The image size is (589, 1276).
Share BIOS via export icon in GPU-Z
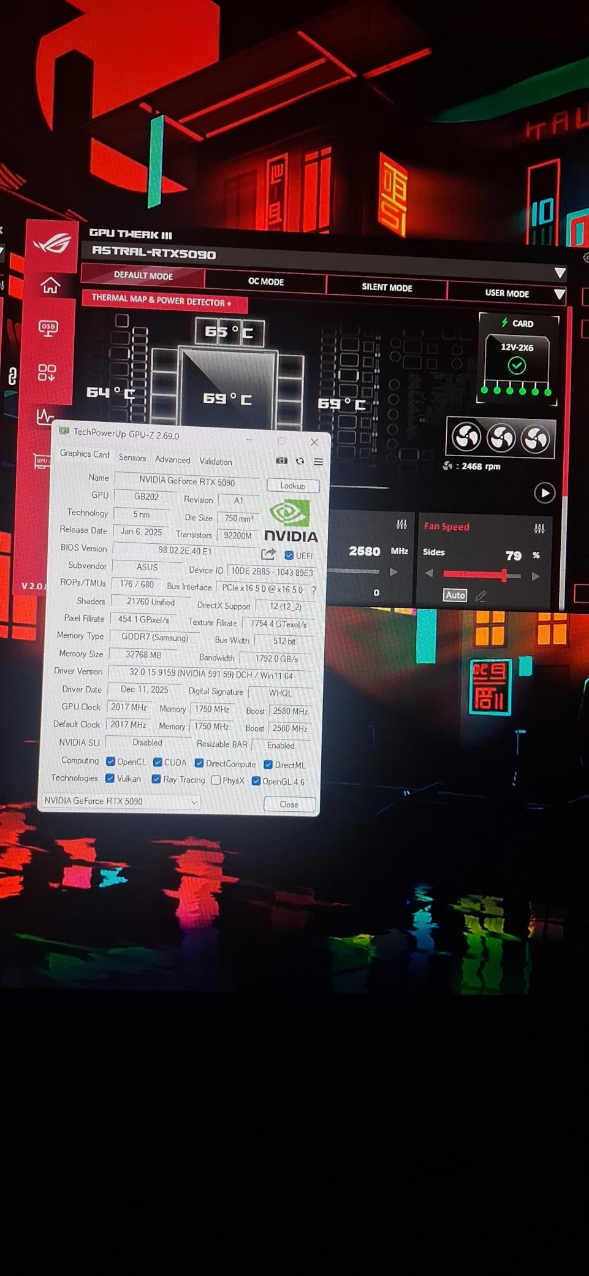tap(268, 554)
